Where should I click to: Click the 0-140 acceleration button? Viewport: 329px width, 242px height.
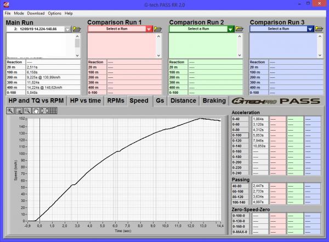coord(240,146)
